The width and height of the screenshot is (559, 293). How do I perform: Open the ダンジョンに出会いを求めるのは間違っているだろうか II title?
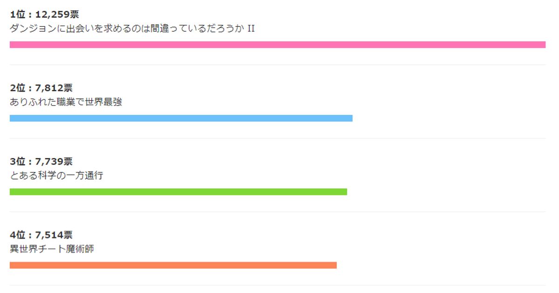[x=132, y=29]
